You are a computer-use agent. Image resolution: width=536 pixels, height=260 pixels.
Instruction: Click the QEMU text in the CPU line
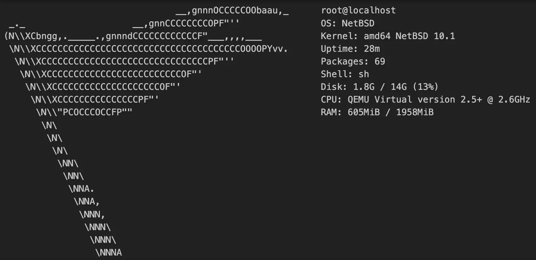click(358, 99)
